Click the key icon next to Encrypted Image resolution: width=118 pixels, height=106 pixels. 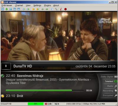(x=116, y=95)
